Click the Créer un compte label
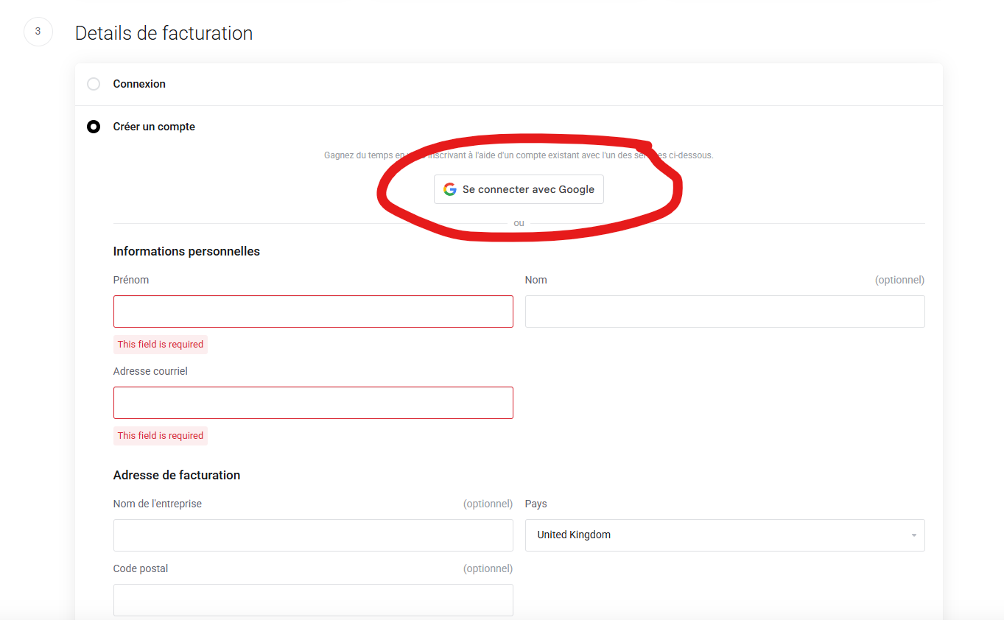The image size is (1004, 620). point(154,127)
